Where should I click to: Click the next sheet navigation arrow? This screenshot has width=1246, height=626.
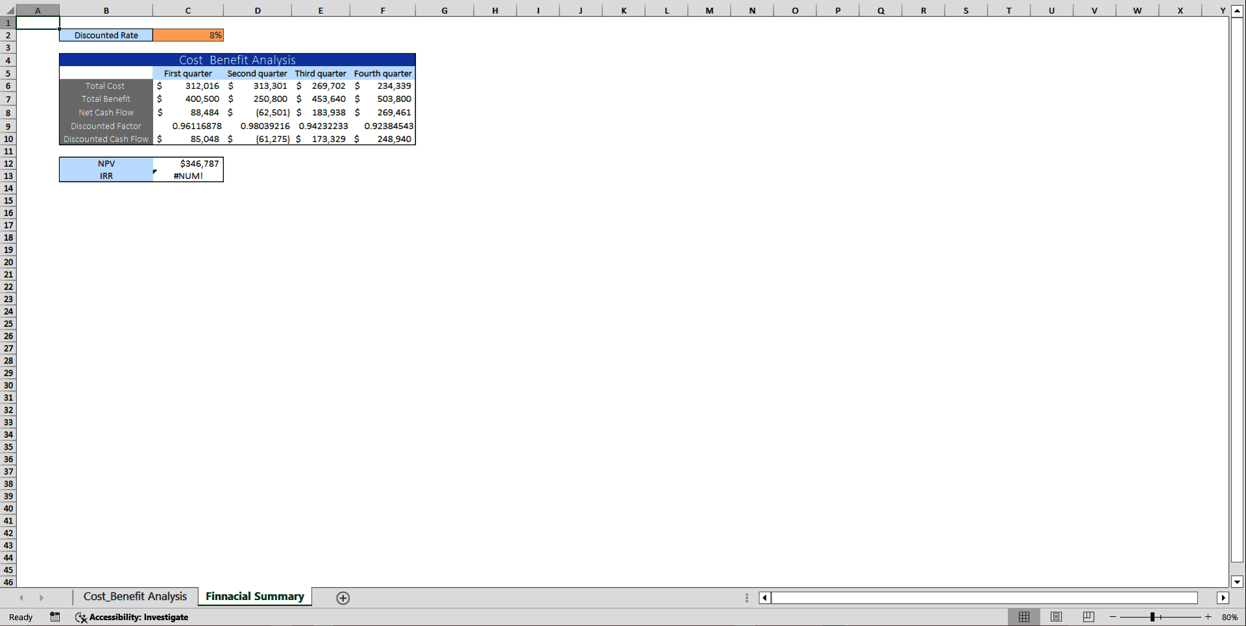[x=42, y=597]
